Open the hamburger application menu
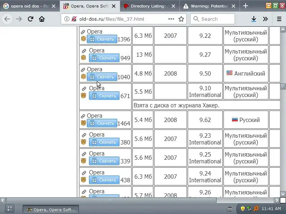 [279, 19]
